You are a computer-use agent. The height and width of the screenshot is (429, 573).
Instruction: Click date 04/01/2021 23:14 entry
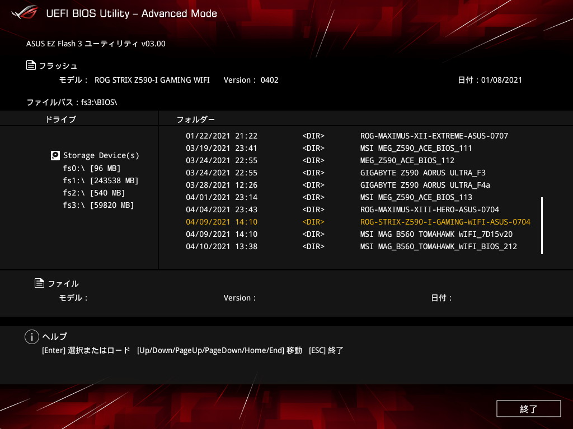point(222,197)
